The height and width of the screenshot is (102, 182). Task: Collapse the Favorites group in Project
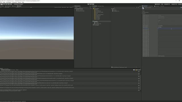(x=93, y=8)
